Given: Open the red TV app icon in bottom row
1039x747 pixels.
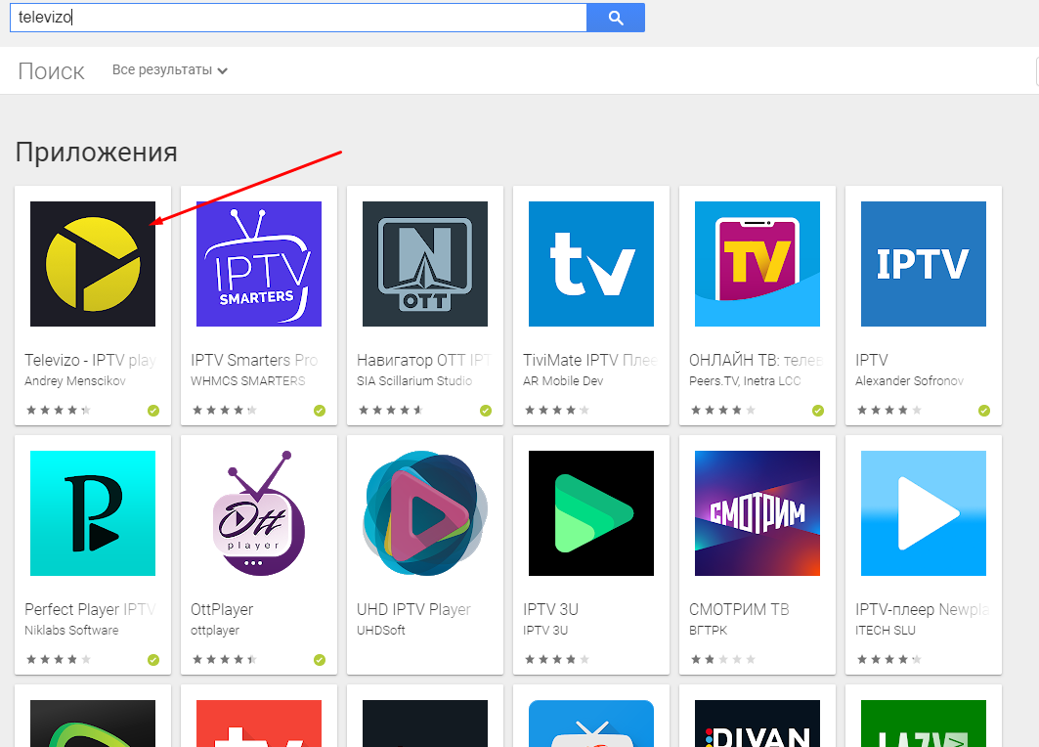Looking at the screenshot, I should [259, 724].
